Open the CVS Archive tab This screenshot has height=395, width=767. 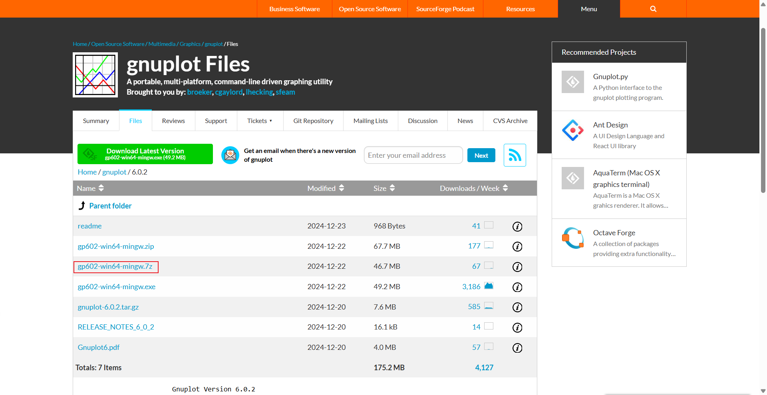click(x=510, y=121)
